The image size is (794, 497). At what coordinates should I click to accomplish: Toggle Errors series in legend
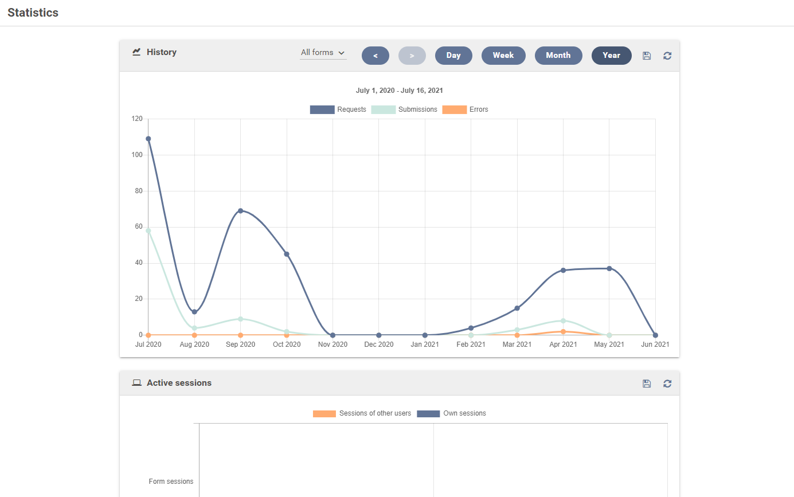coord(465,109)
